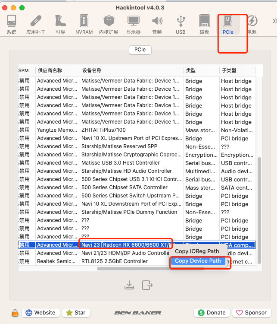The image size is (277, 324).
Task: Click the SATA cont... subtype cell
Action: tap(237, 187)
